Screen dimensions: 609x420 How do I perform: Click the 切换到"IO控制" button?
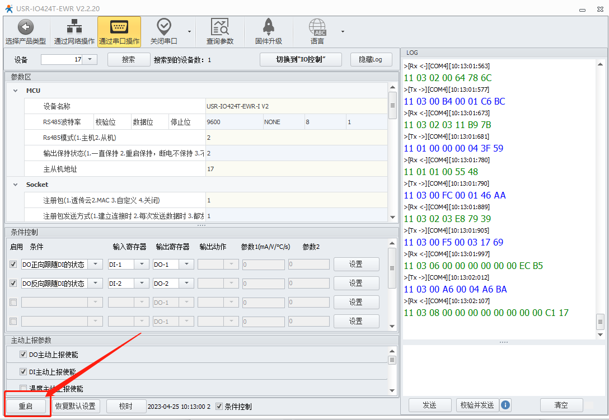pyautogui.click(x=301, y=59)
